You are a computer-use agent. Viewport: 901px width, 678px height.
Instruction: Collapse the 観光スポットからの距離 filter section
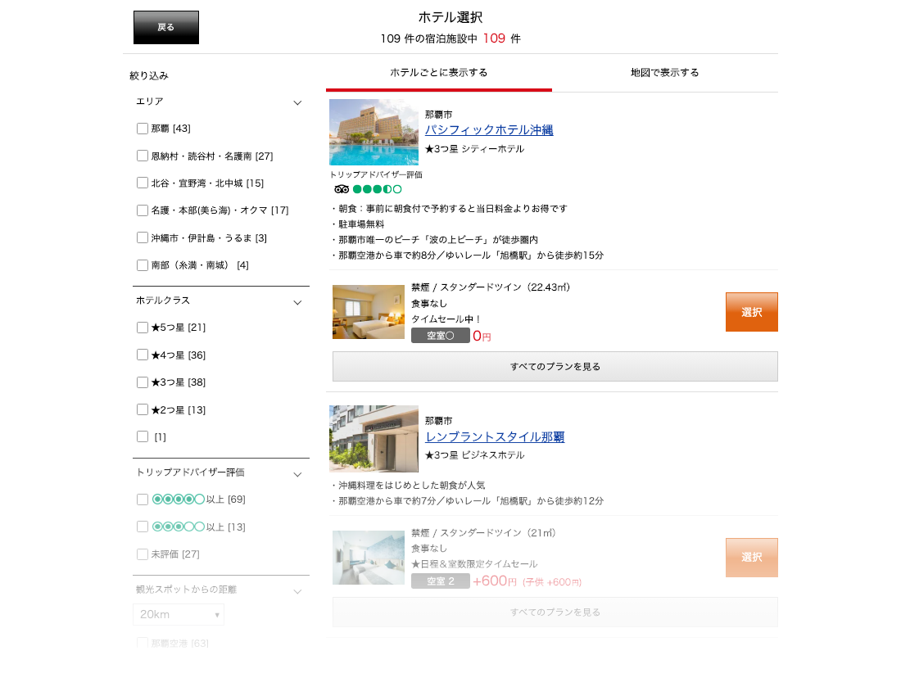pos(297,591)
